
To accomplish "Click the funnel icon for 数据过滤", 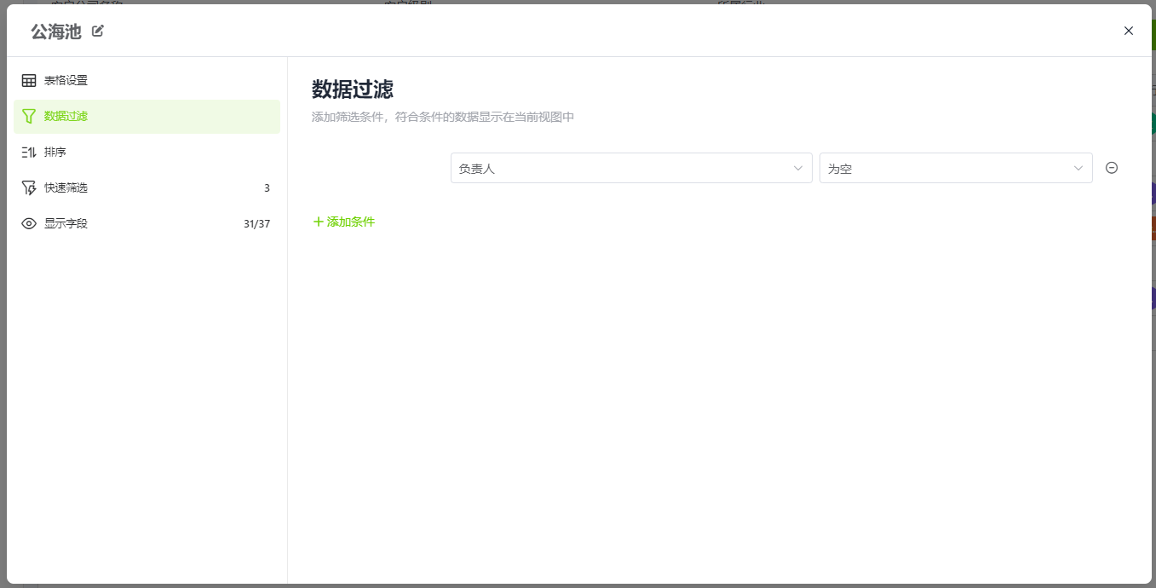I will click(x=29, y=117).
